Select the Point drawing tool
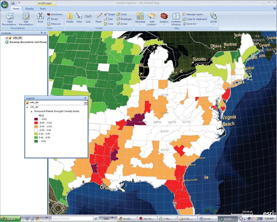This screenshot has height=222, width=277. tap(98, 18)
